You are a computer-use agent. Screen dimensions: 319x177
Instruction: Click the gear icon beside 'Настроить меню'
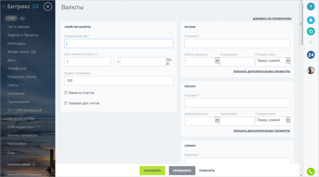tap(34, 165)
